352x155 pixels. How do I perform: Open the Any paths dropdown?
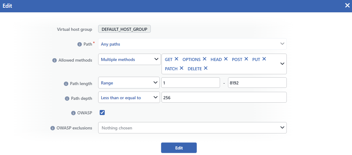click(192, 44)
